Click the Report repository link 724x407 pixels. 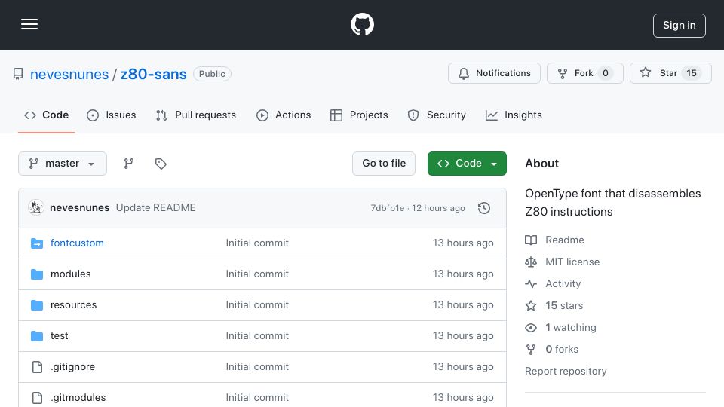566,371
